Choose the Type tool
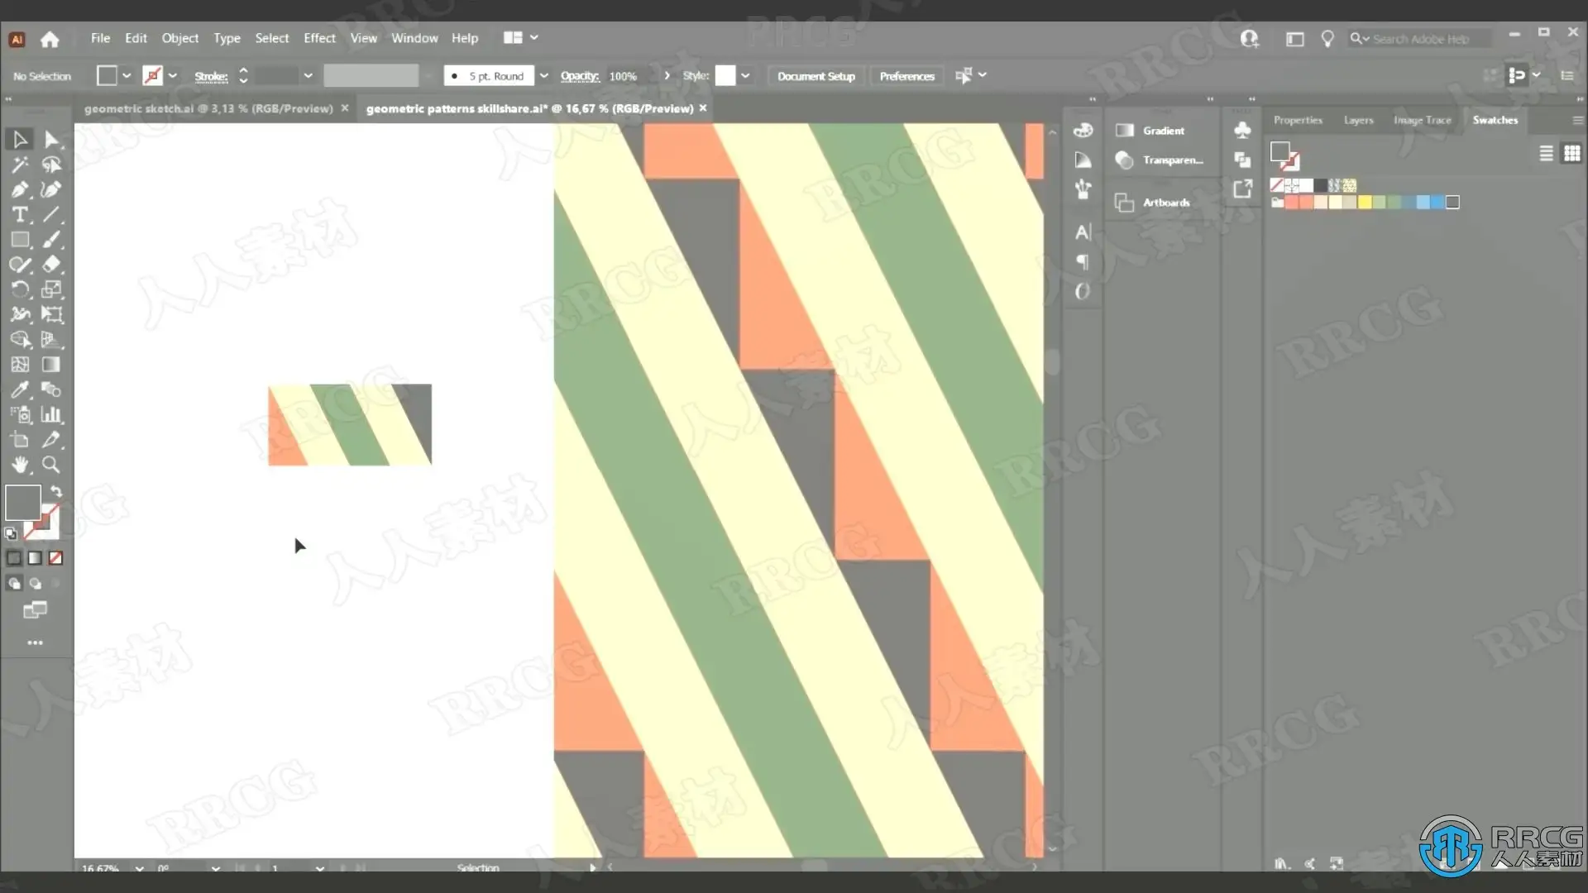The width and height of the screenshot is (1588, 893). coord(20,215)
